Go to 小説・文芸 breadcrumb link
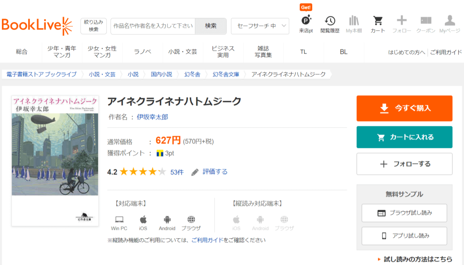 point(102,74)
